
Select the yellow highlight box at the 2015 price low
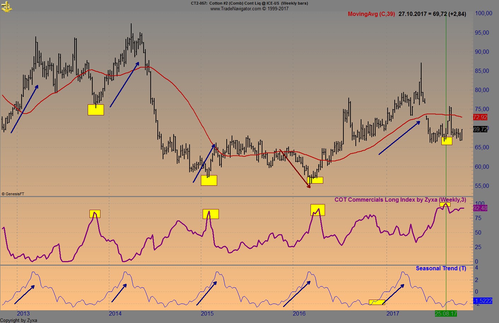point(209,180)
